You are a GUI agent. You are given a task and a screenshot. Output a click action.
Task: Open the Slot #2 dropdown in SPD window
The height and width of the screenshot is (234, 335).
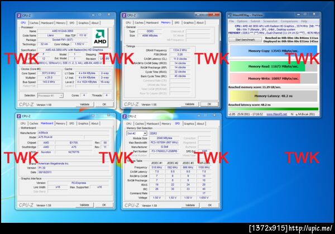145,133
